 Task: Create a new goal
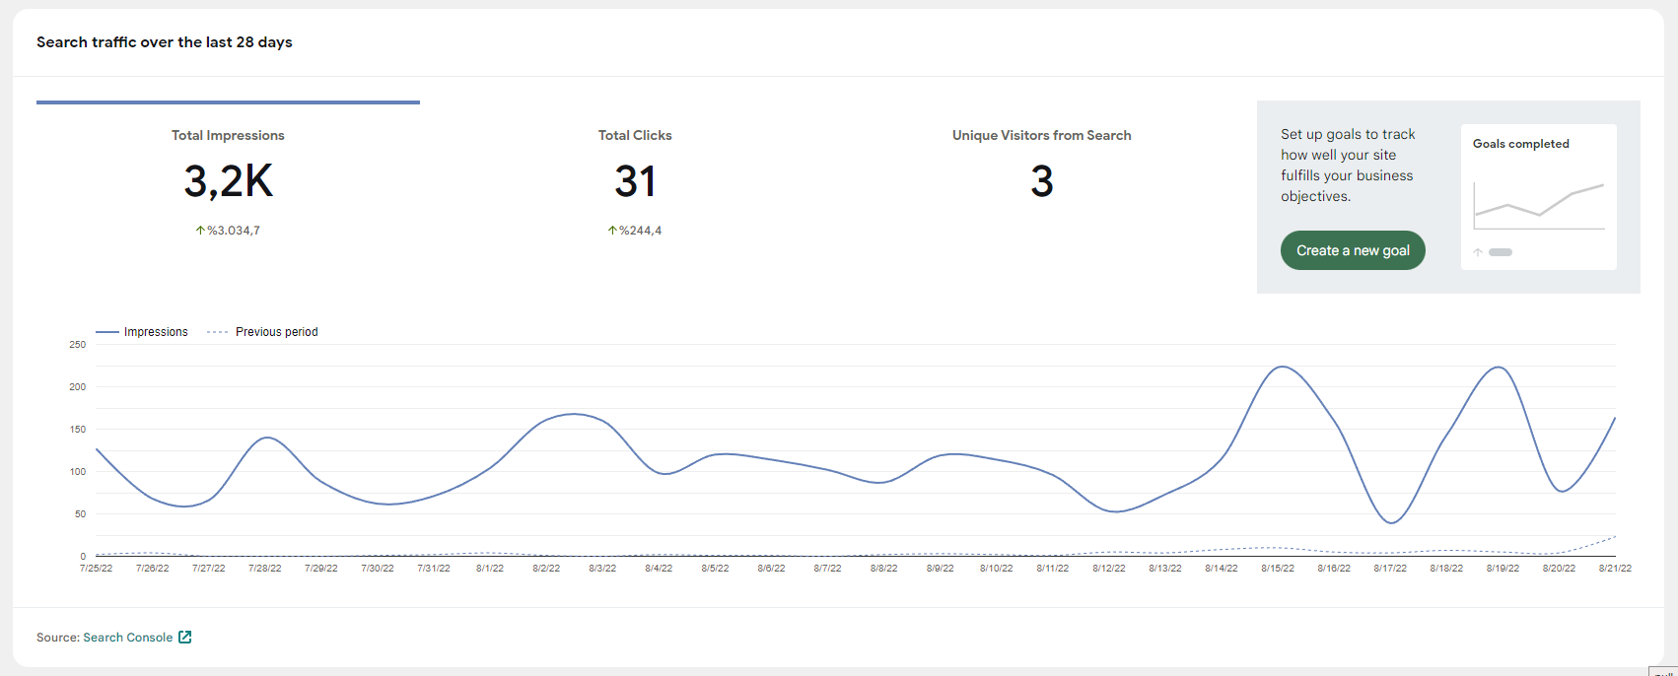coord(1353,250)
